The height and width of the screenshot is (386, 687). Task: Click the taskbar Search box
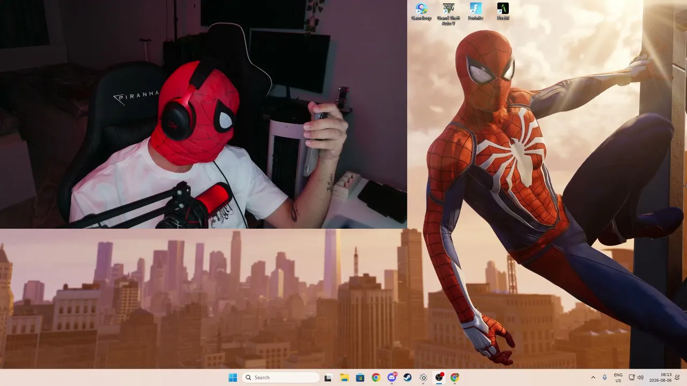[281, 377]
